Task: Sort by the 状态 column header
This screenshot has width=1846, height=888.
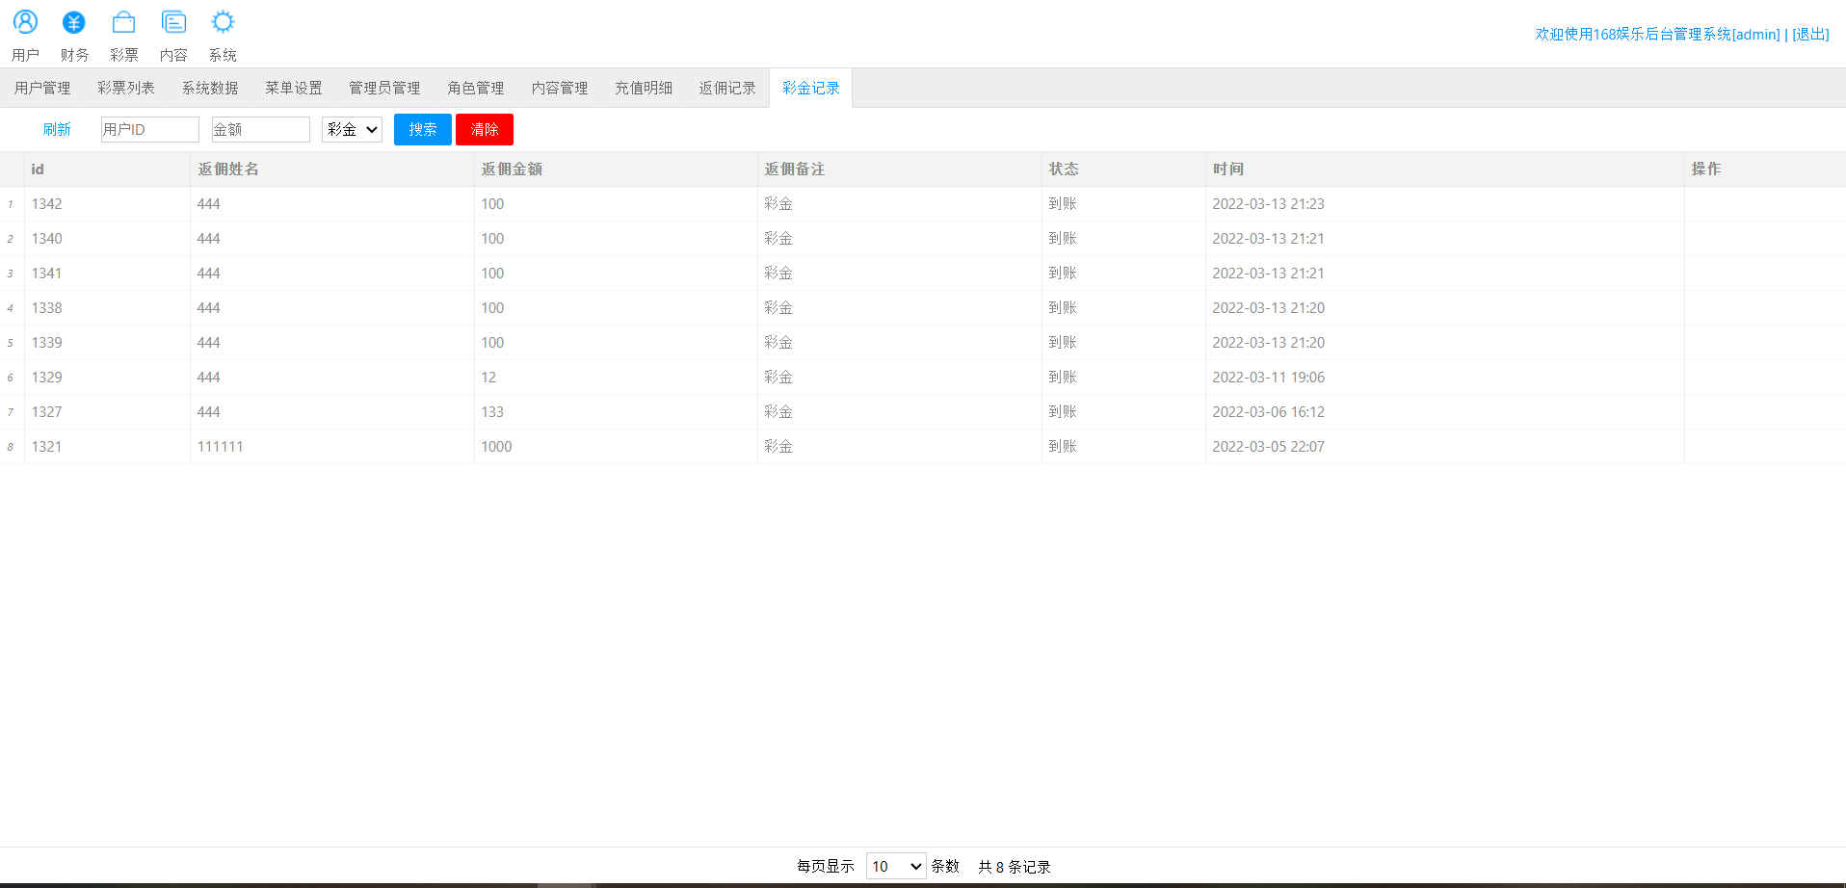Action: (1123, 169)
